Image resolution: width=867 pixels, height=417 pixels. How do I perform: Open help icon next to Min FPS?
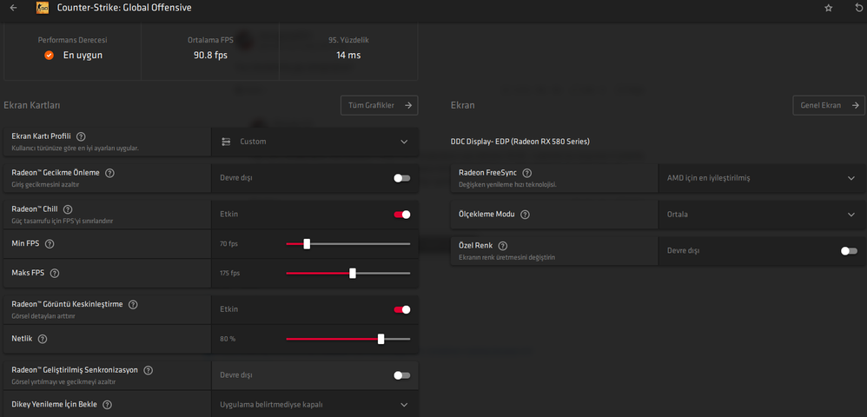coord(50,243)
